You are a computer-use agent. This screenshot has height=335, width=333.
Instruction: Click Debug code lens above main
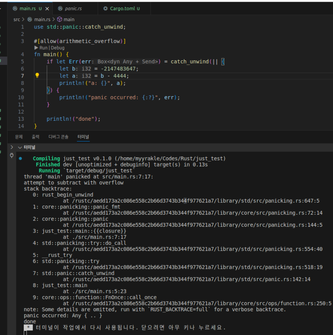pos(57,48)
